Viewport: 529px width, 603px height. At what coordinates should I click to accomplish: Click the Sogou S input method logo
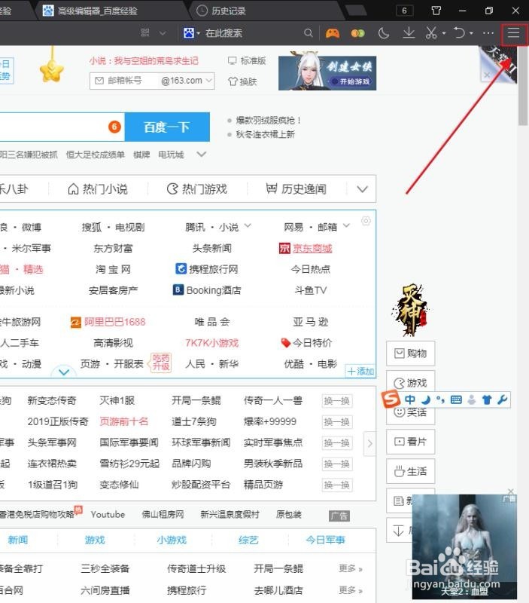(x=391, y=399)
